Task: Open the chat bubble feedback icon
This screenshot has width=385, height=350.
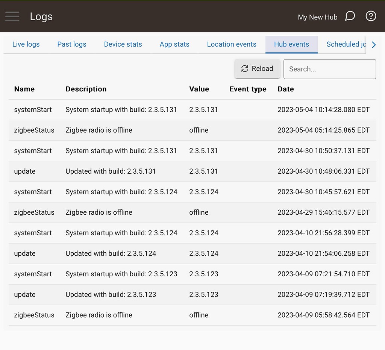Action: 350,16
